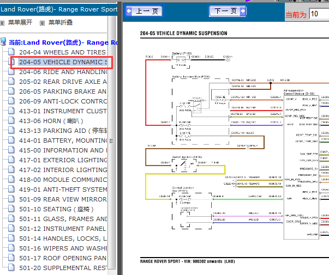
Task: Click document icon next to 501-14 HANDLES
Action: [x=11, y=238]
